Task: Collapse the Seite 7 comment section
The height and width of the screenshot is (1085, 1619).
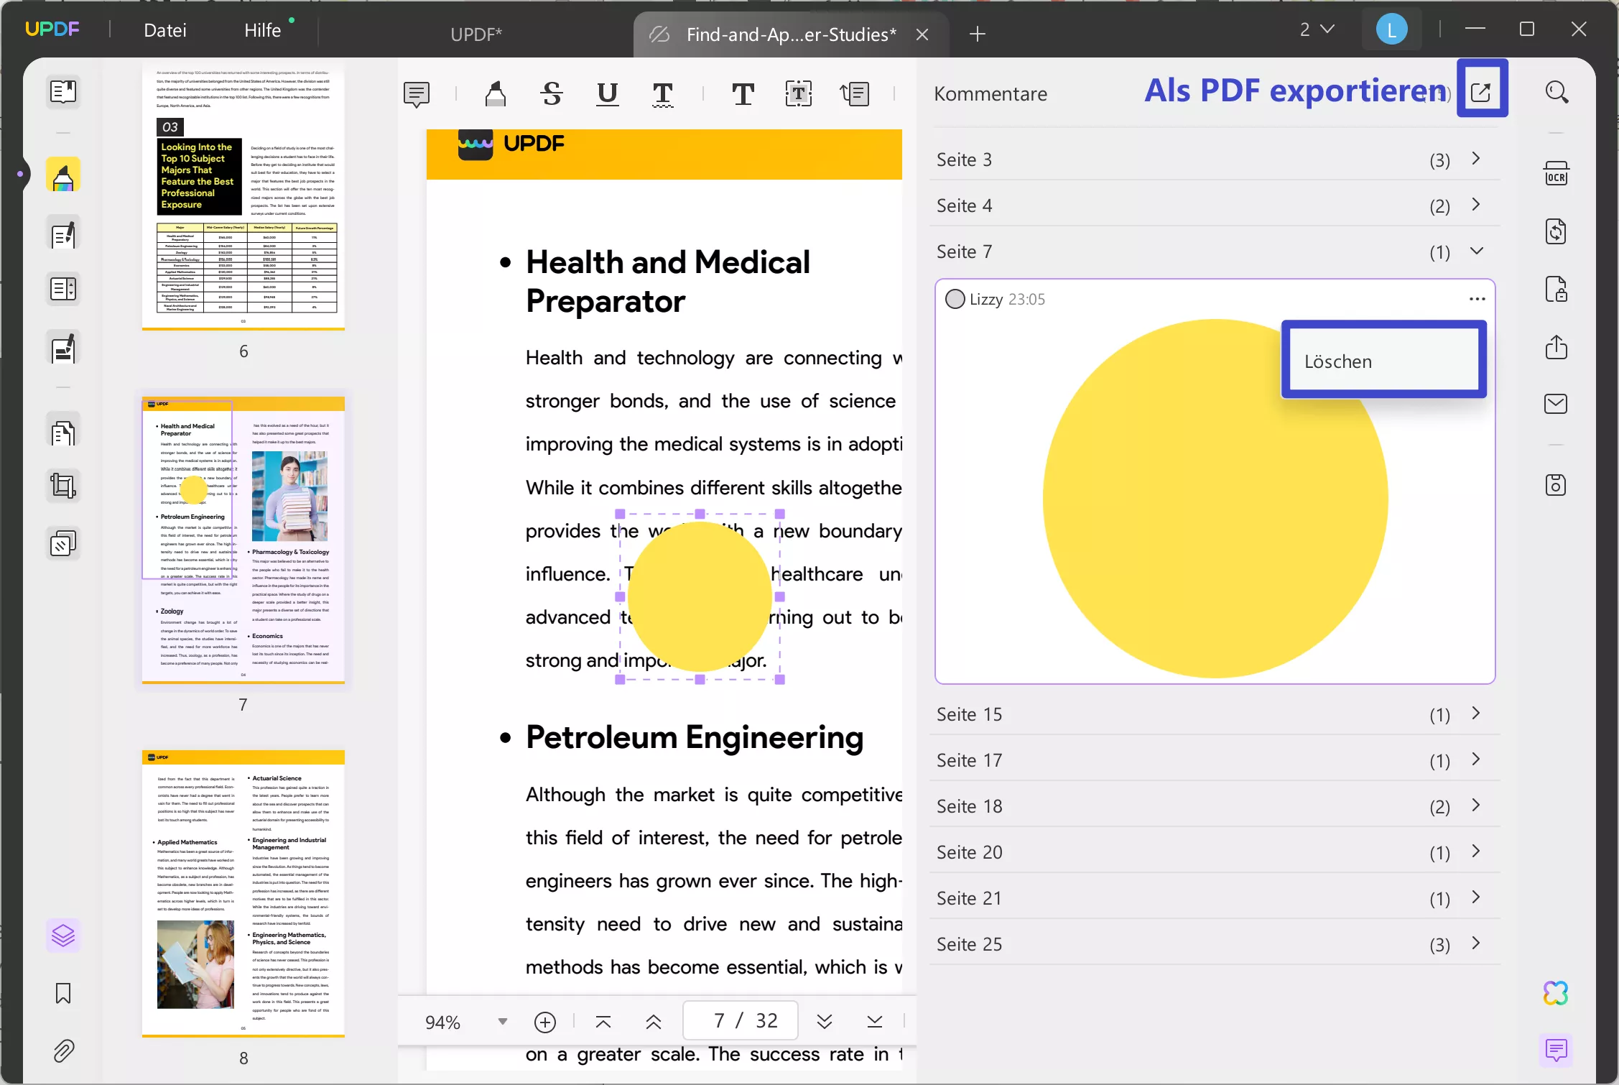Action: coord(1477,251)
